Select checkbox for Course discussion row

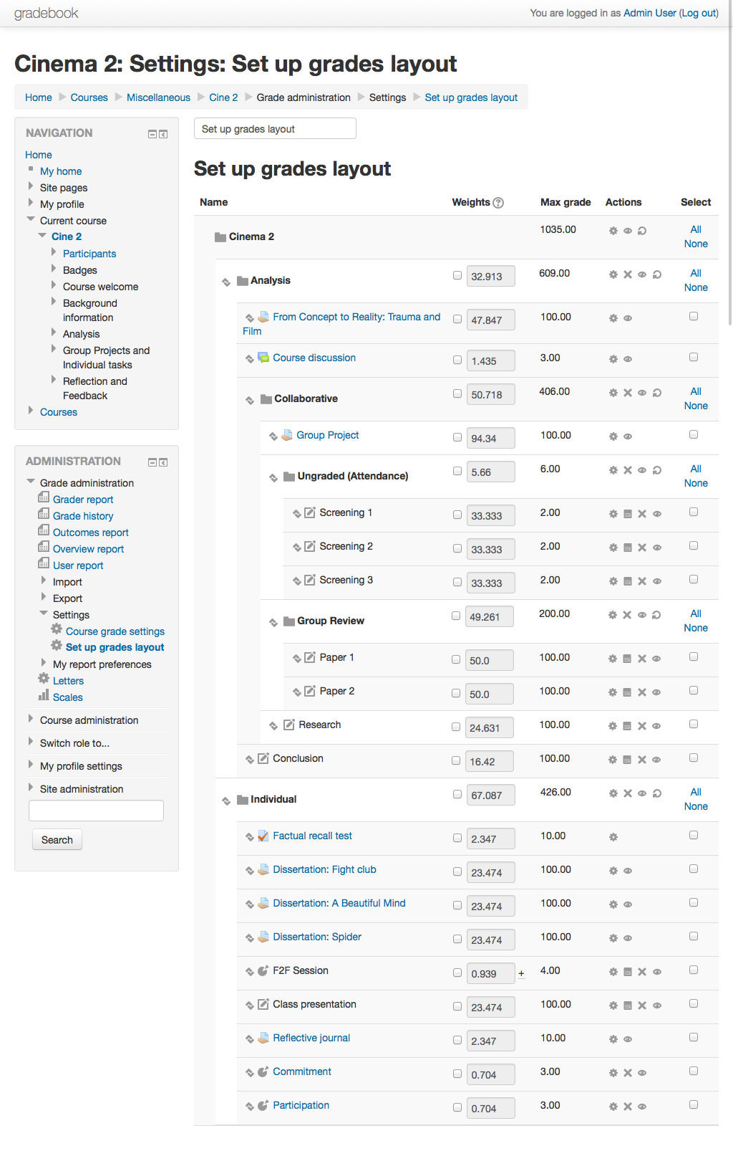tap(694, 357)
